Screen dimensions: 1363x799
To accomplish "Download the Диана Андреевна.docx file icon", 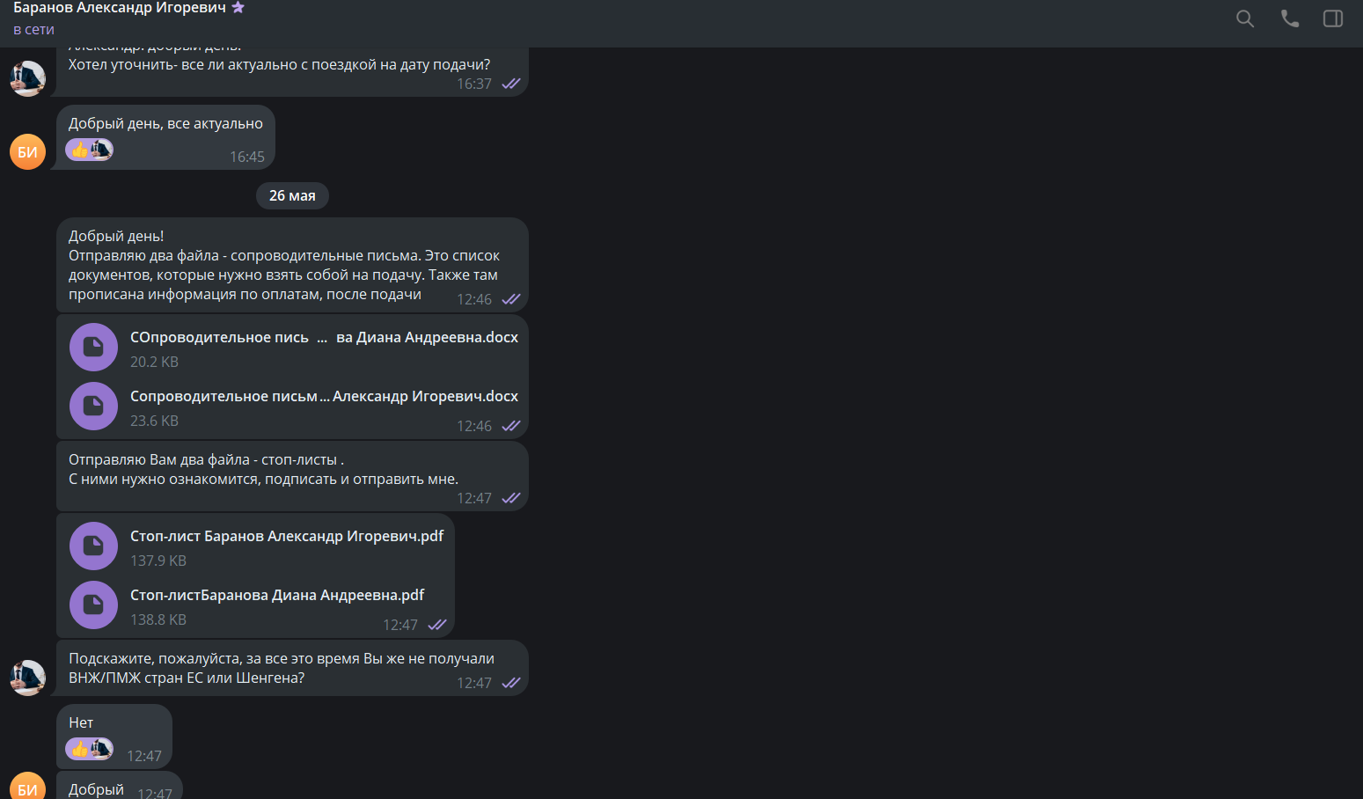I will 93,348.
